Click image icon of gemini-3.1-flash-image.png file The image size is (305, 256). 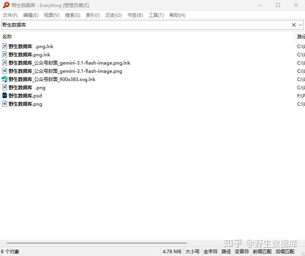pyautogui.click(x=4, y=71)
